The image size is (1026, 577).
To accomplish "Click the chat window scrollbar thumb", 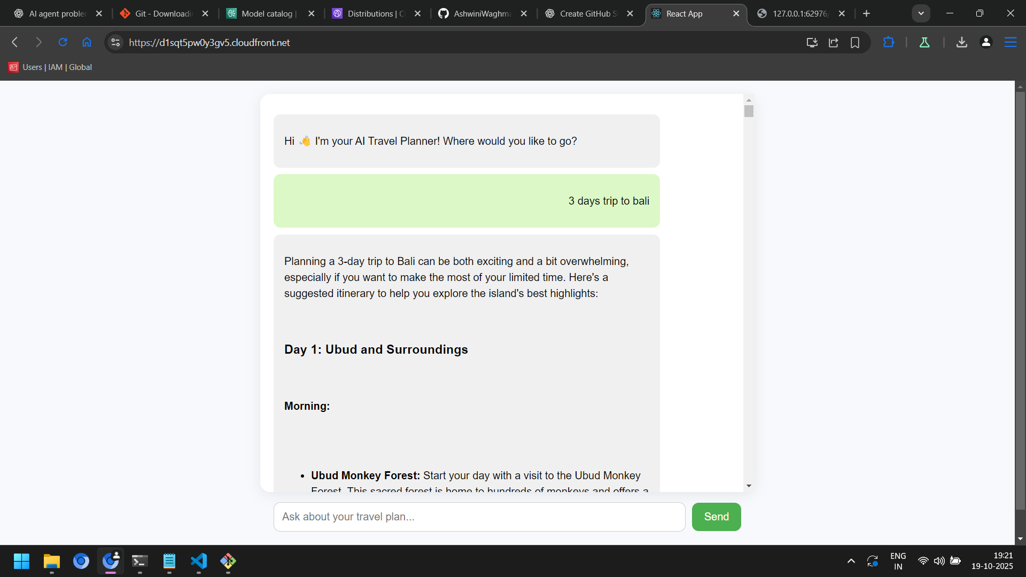I will [x=749, y=111].
